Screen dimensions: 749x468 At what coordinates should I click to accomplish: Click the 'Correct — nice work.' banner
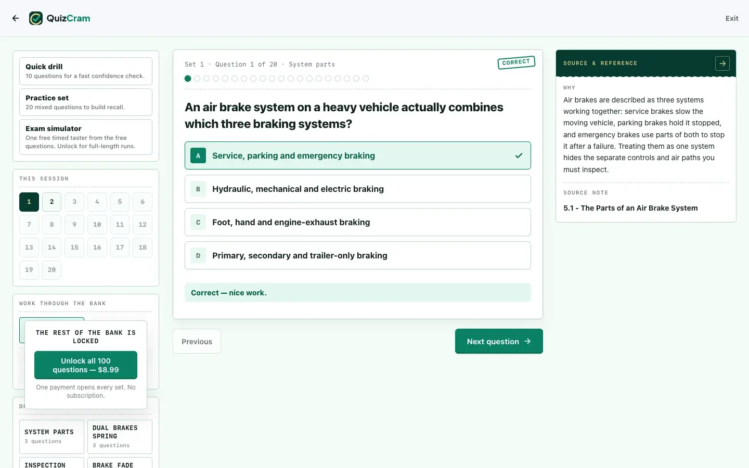(x=358, y=293)
